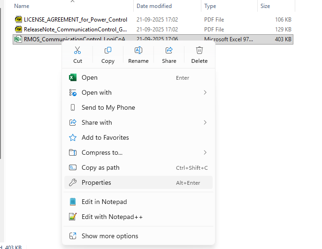This screenshot has width=322, height=249.
Task: Expand the Compress to submenu
Action: coord(205,152)
